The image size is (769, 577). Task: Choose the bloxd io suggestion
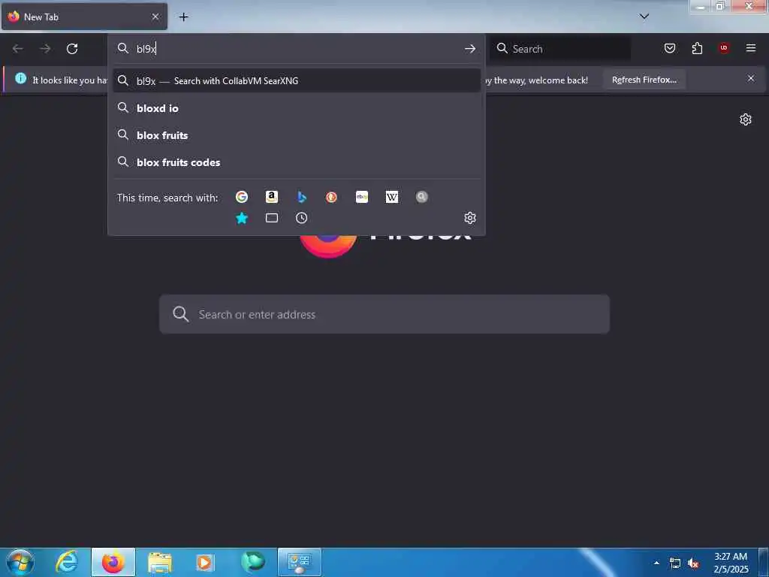296,108
